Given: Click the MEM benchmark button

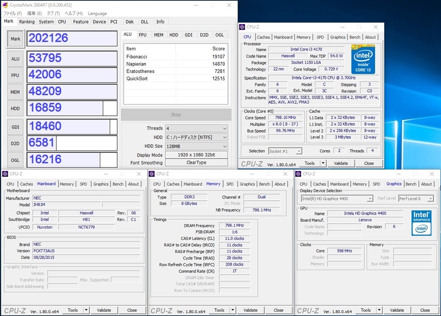Looking at the screenshot, I should pyautogui.click(x=15, y=92).
